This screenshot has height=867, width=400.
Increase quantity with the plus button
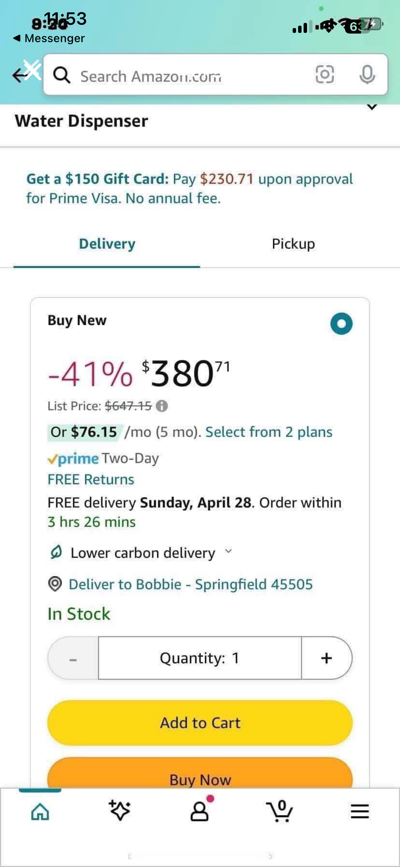pyautogui.click(x=326, y=658)
